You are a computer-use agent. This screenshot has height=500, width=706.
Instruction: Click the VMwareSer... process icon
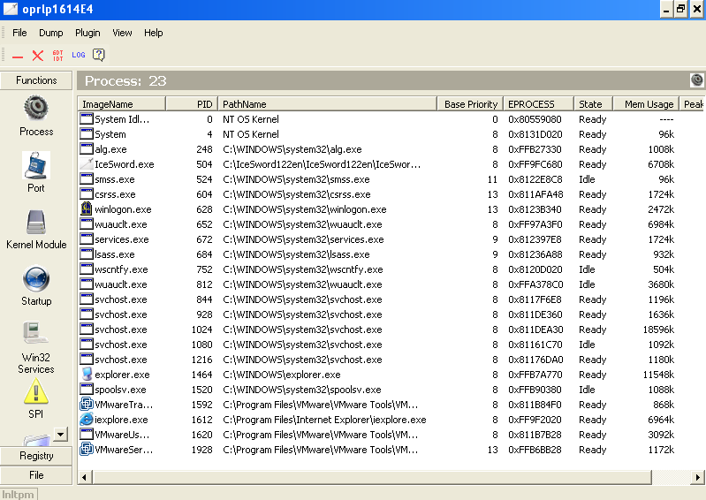87,449
